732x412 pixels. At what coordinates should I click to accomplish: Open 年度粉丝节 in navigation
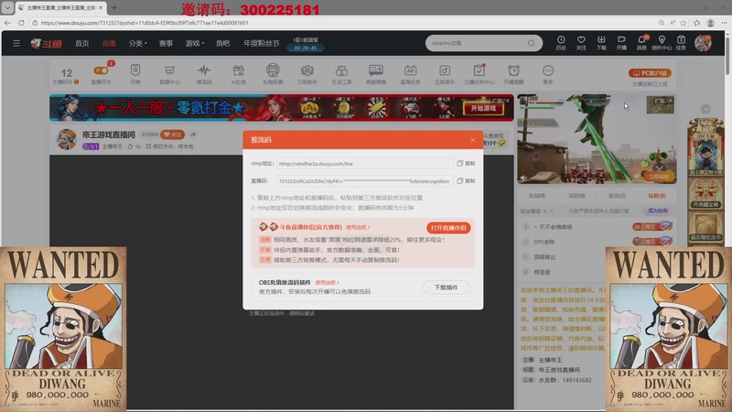point(262,43)
